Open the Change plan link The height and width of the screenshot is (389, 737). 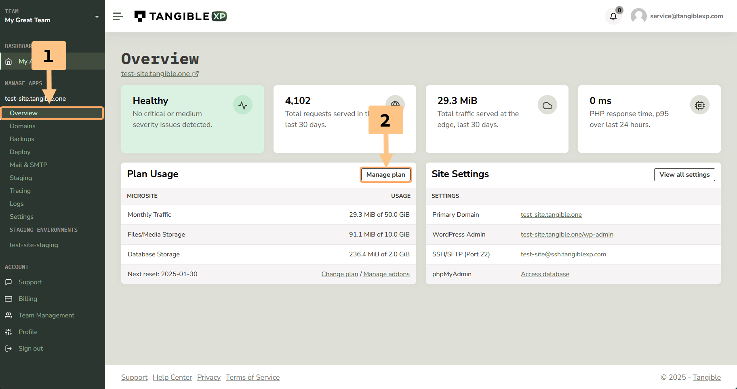click(339, 274)
